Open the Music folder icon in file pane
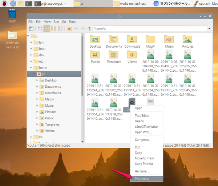218x186 pixels. 169,41
